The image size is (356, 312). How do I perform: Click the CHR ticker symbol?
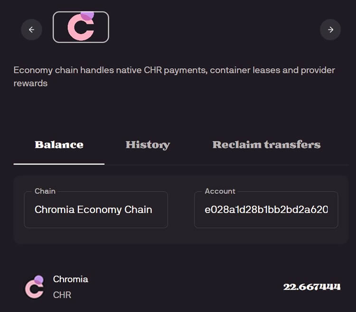tap(62, 295)
